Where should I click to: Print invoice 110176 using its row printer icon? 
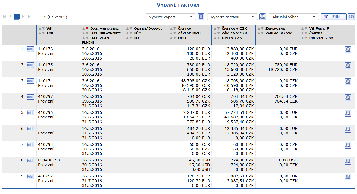click(348, 50)
